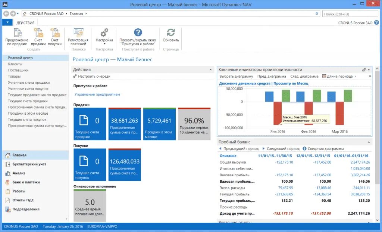Screen dimensions: 382x232
Task: Open Регистрация платежей payment registration
Action: [x=78, y=37]
